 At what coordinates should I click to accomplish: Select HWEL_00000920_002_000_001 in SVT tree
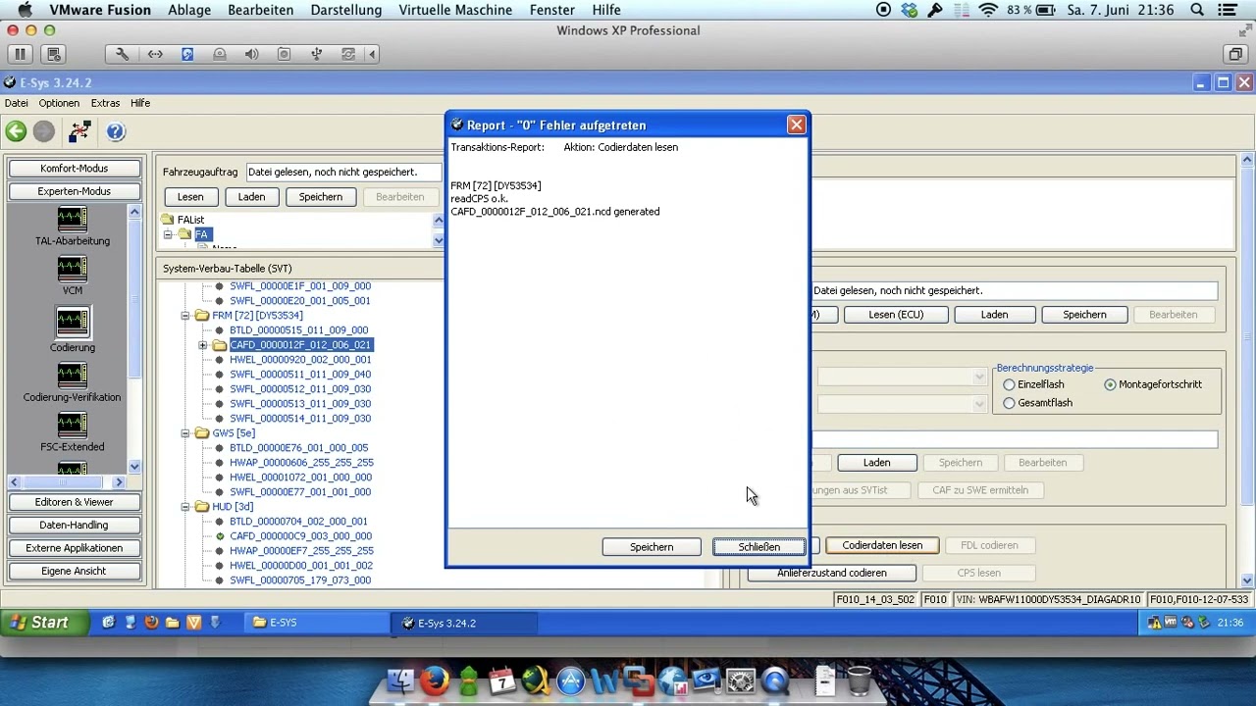pyautogui.click(x=300, y=360)
